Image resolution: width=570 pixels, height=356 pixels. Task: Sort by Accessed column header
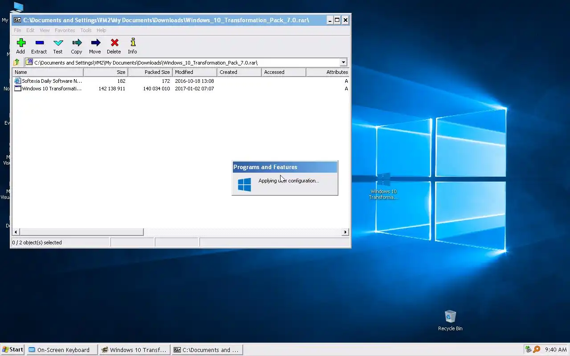coord(284,72)
